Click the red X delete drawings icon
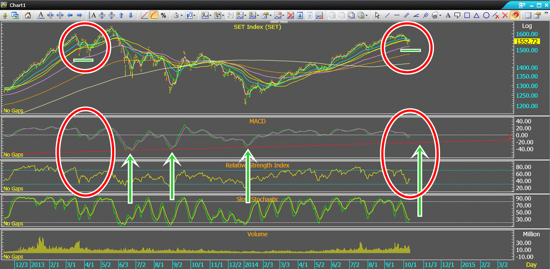 coord(506,15)
